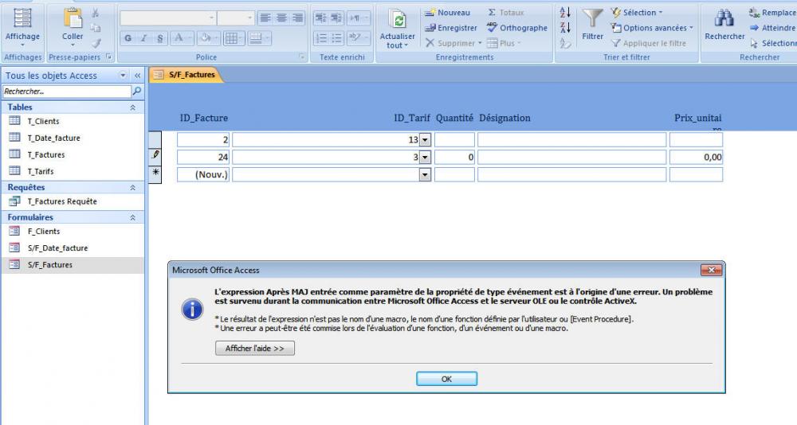Screen dimensions: 797x425
Task: Select the S/F_Factures document tab
Action: (x=186, y=75)
